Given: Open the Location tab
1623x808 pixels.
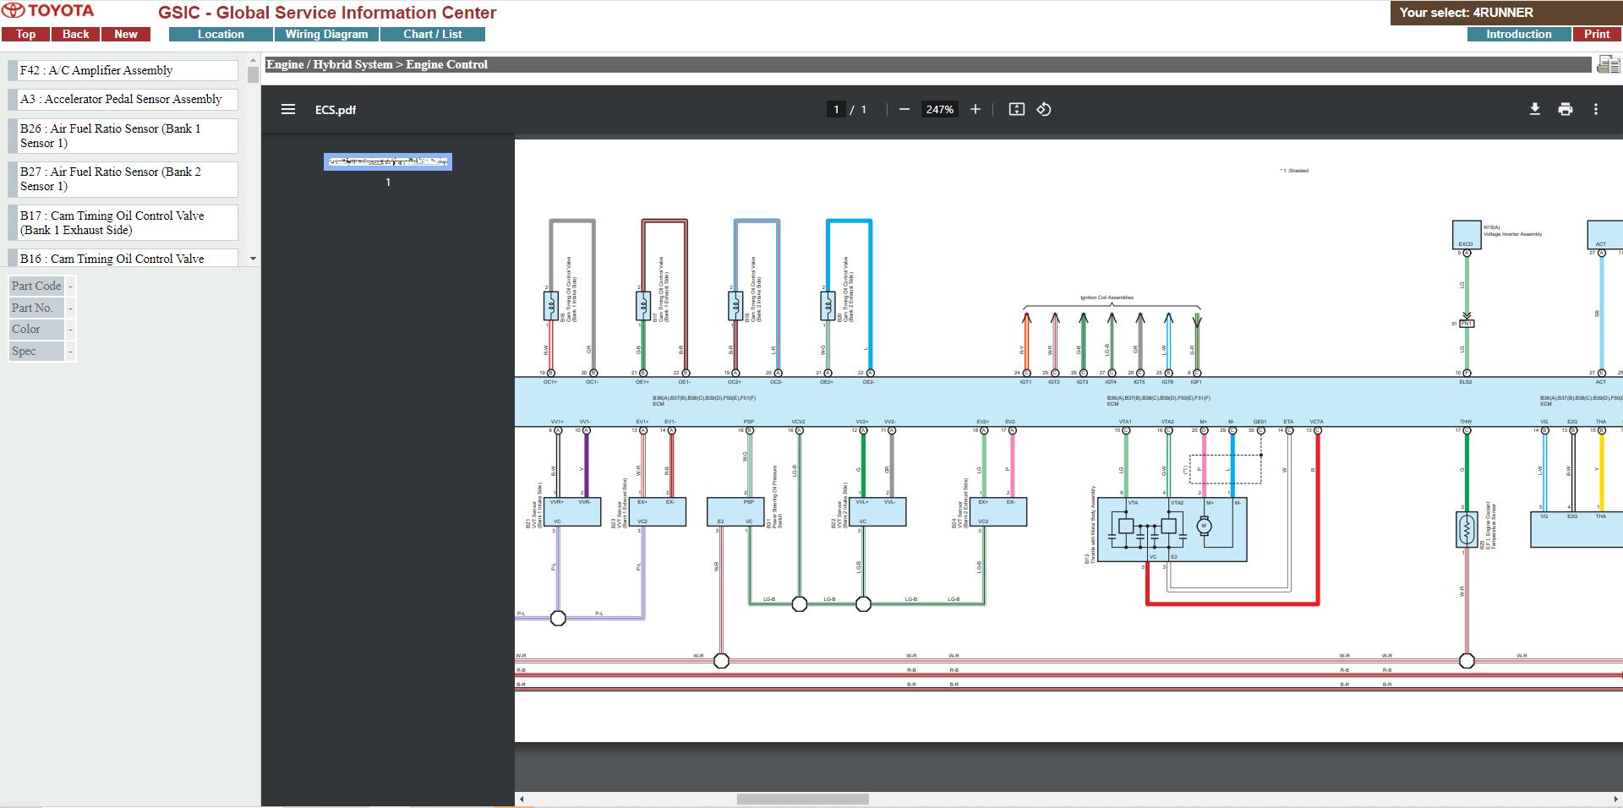Looking at the screenshot, I should (221, 34).
